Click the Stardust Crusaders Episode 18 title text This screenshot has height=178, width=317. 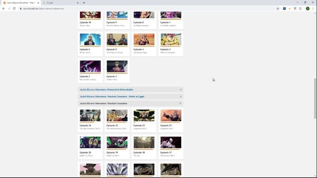click(x=139, y=153)
